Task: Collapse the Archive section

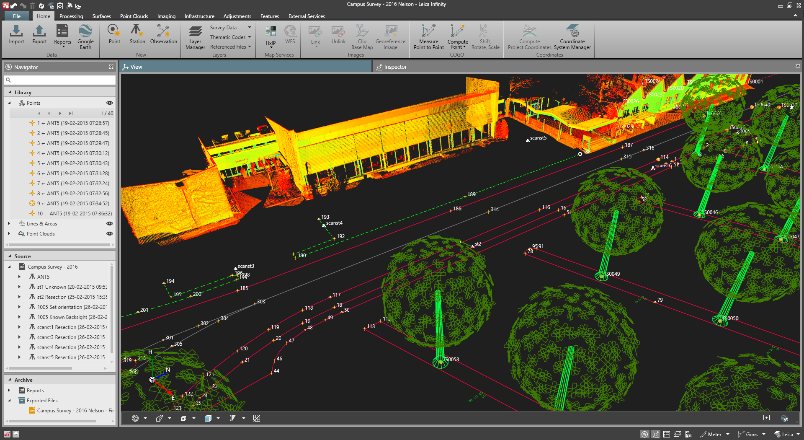Action: [10, 380]
